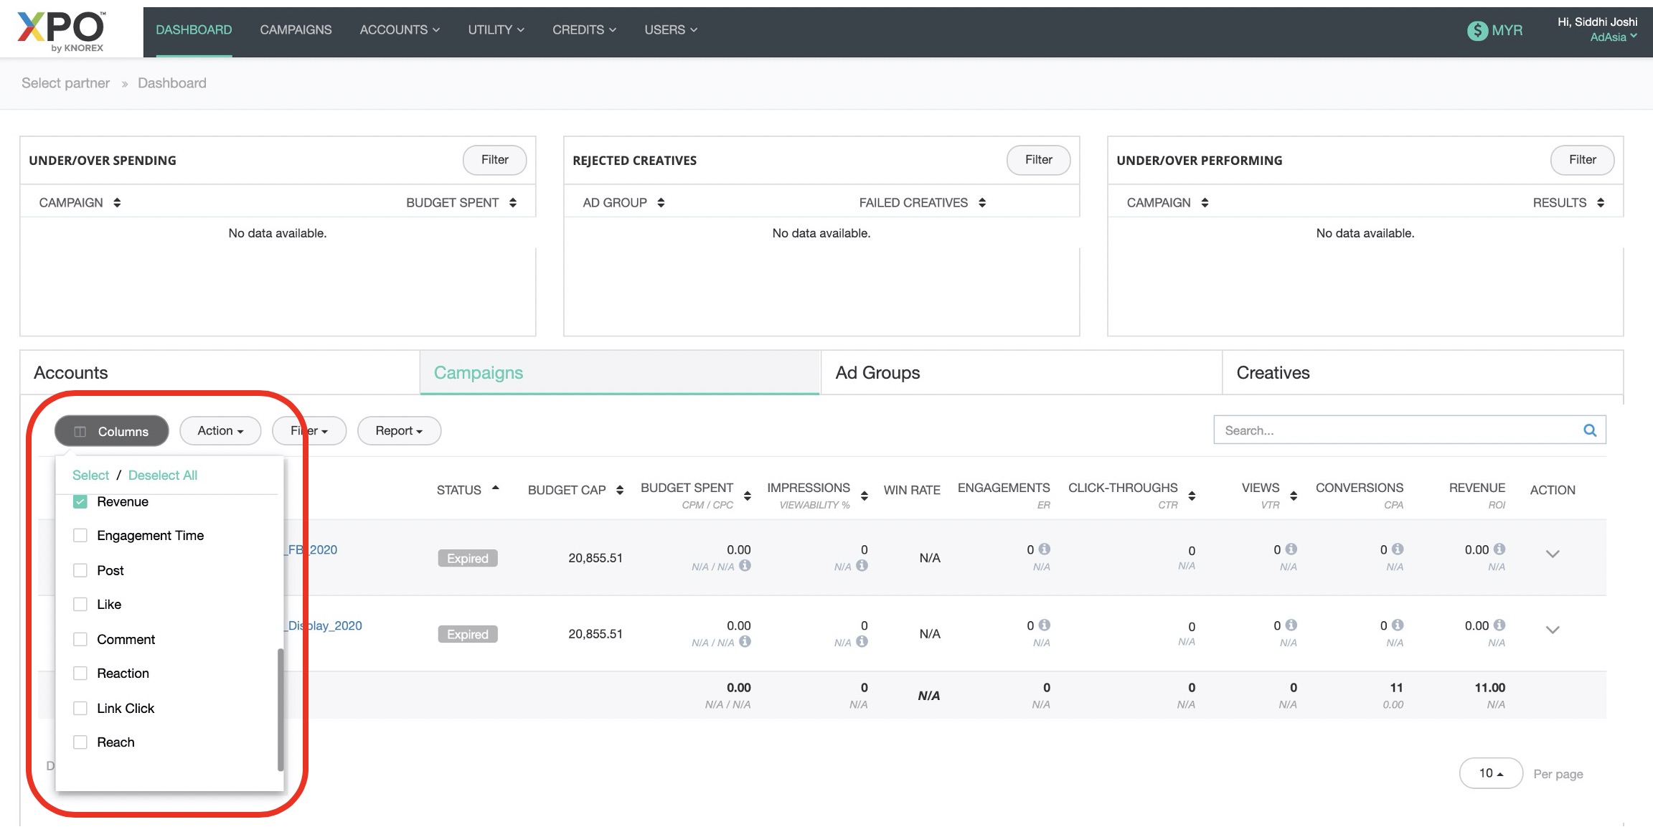This screenshot has width=1653, height=832.
Task: Click the columns list scrollbar
Action: pos(281,709)
